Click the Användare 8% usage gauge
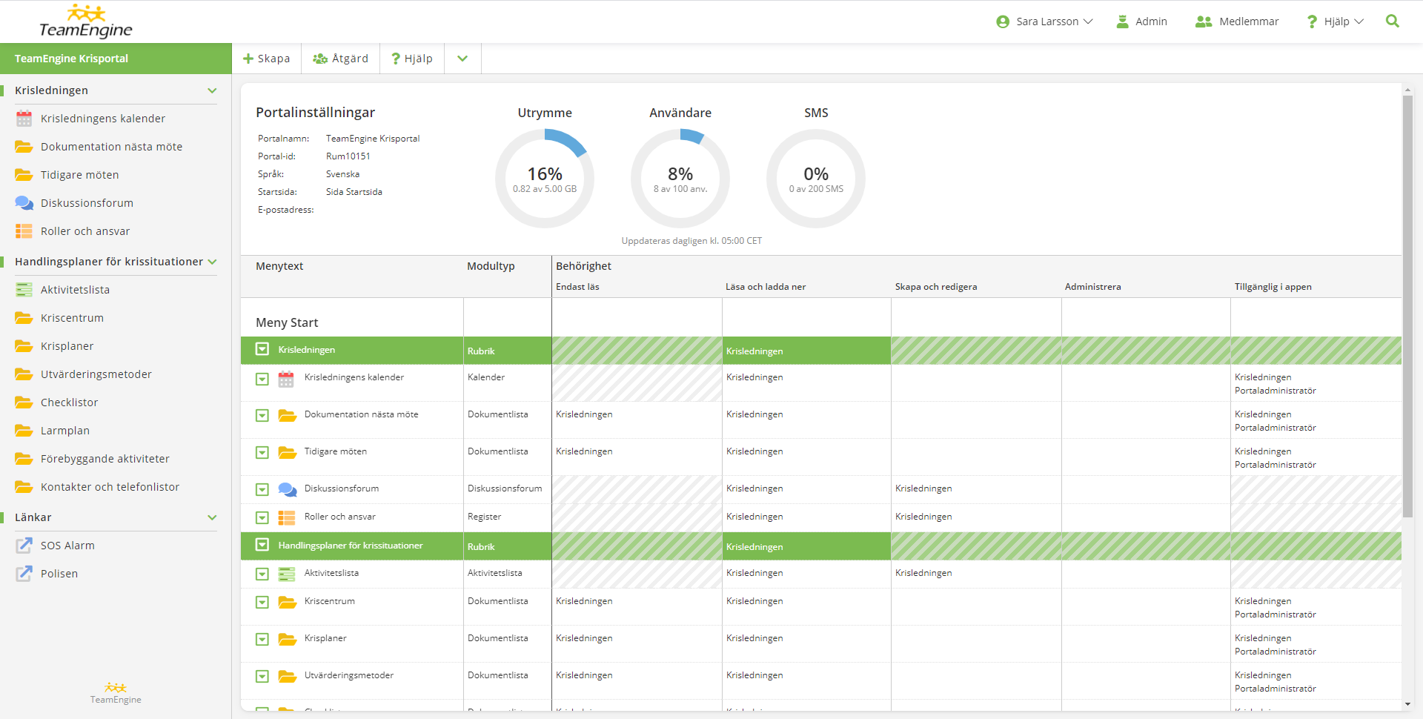This screenshot has height=719, width=1423. (x=680, y=179)
